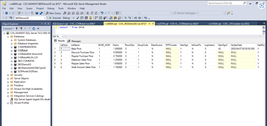Click the Save floppy disk icon
This screenshot has height=126, width=267.
37,13
